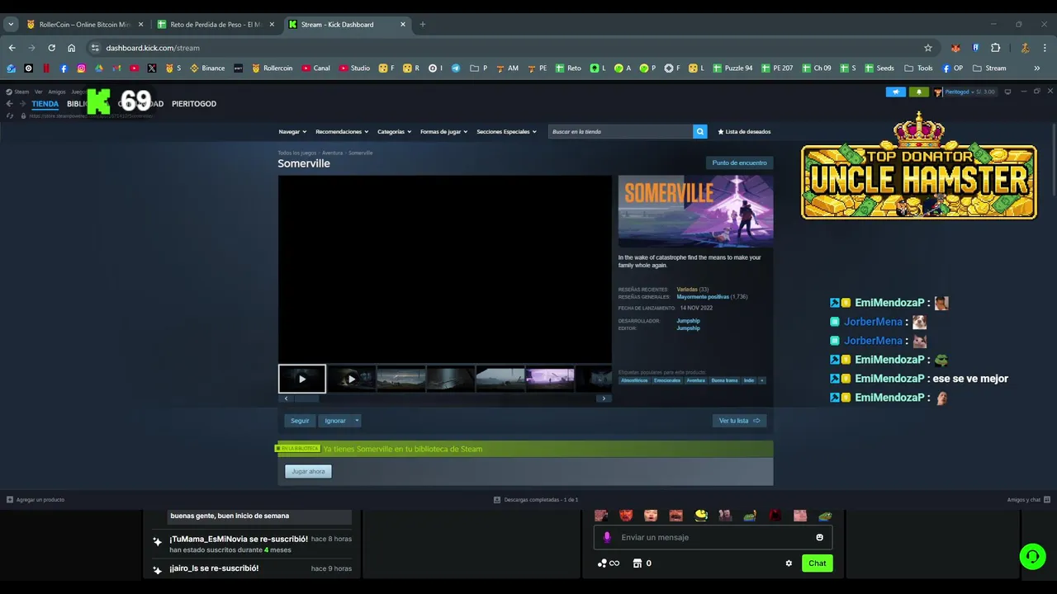The image size is (1057, 594).
Task: Expand the Categorías dropdown
Action: click(395, 132)
